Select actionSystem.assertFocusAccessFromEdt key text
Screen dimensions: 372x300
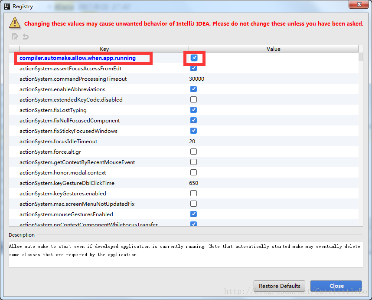click(x=71, y=69)
